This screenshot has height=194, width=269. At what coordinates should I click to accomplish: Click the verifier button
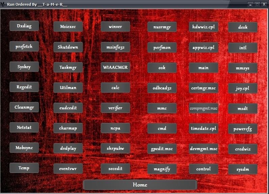[116, 108]
